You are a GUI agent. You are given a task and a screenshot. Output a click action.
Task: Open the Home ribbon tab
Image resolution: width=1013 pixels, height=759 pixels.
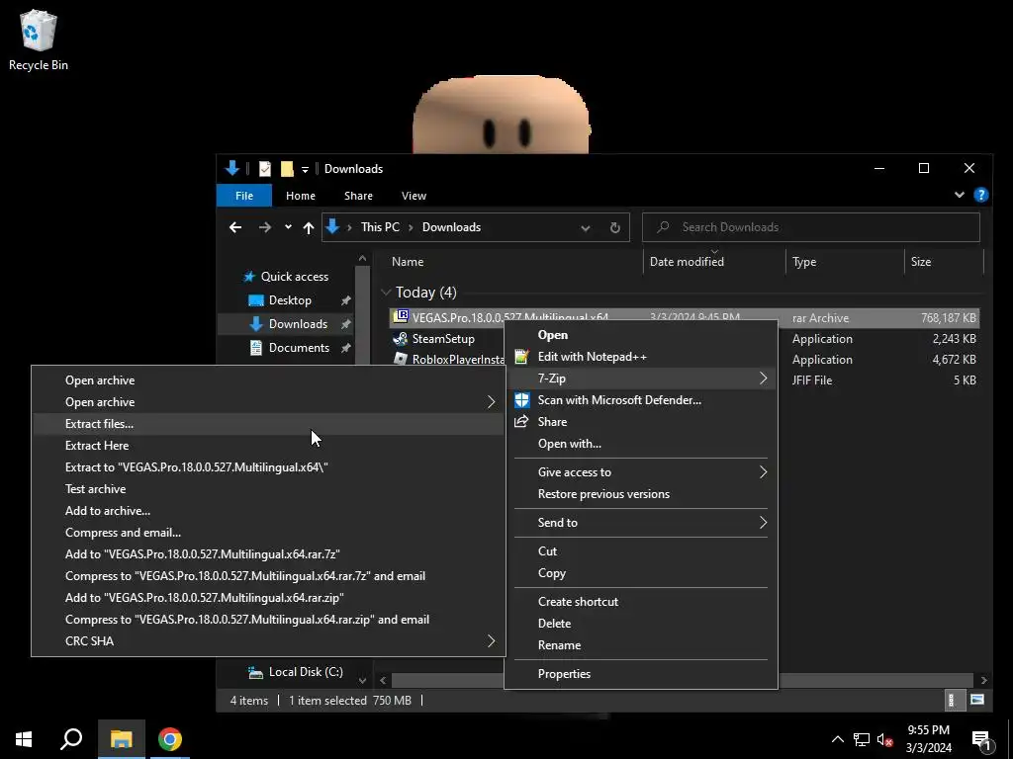tap(301, 196)
